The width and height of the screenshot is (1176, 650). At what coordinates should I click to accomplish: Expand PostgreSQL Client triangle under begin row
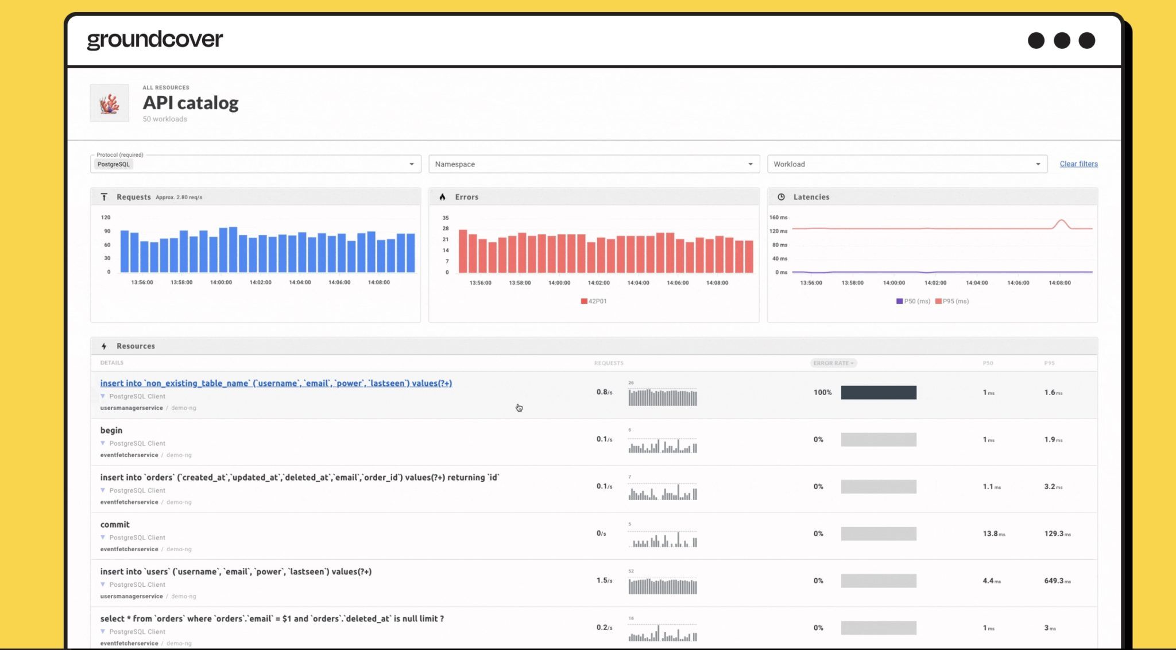(103, 443)
